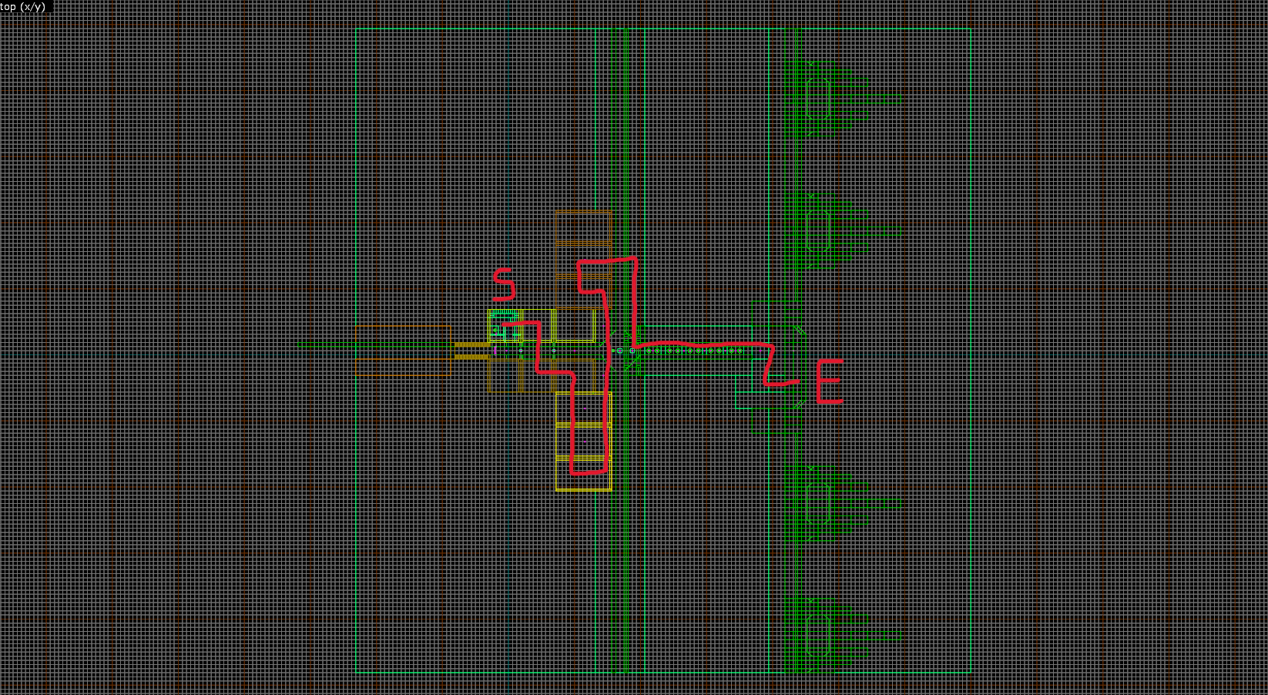Click the top-right corner of outer green boundary
1268x695 pixels.
pos(971,29)
